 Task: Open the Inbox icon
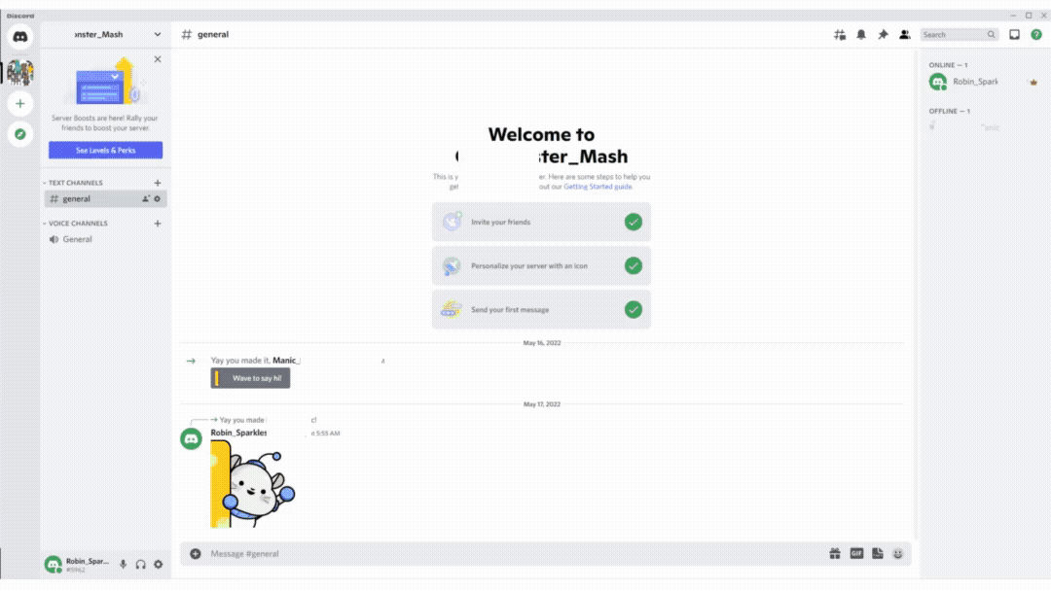[x=1014, y=35]
